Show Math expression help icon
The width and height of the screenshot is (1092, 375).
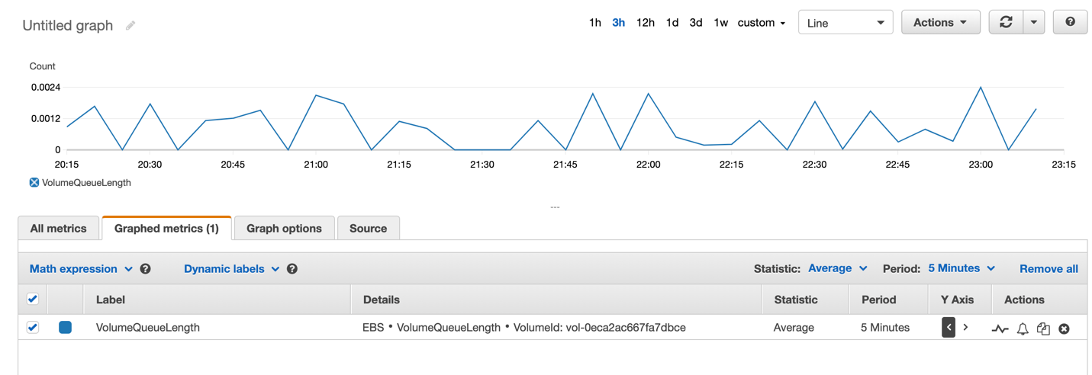pyautogui.click(x=145, y=269)
